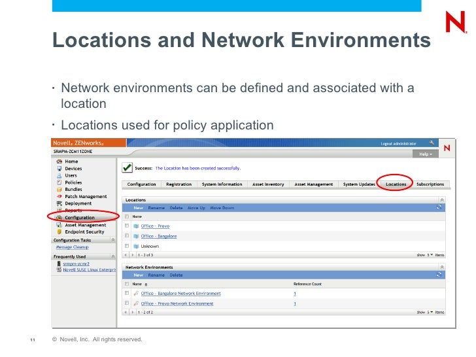The height and width of the screenshot is (357, 476).
Task: Click the Policies icon in sidebar
Action: pos(59,182)
